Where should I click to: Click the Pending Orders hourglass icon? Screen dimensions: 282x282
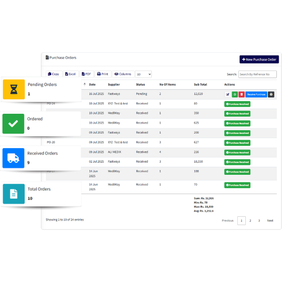point(14,89)
